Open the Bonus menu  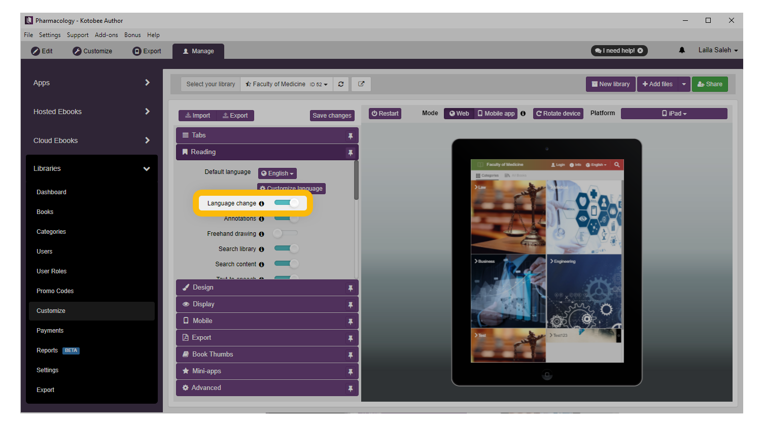tap(132, 35)
